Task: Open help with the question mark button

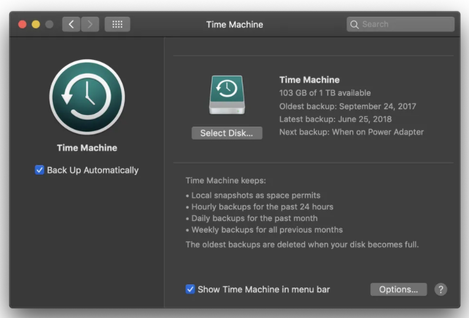Action: (441, 289)
